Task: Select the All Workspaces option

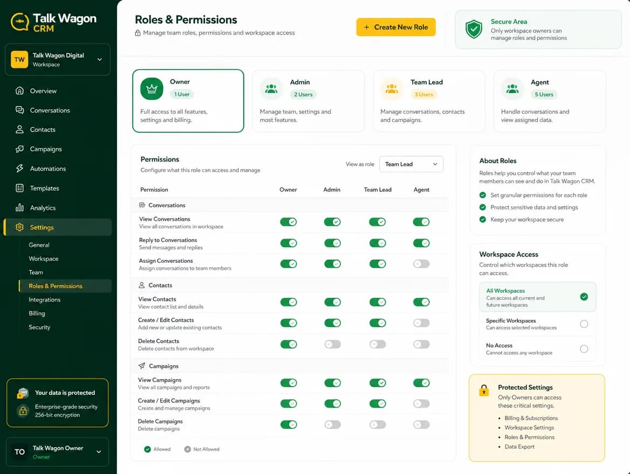Action: [x=538, y=297]
